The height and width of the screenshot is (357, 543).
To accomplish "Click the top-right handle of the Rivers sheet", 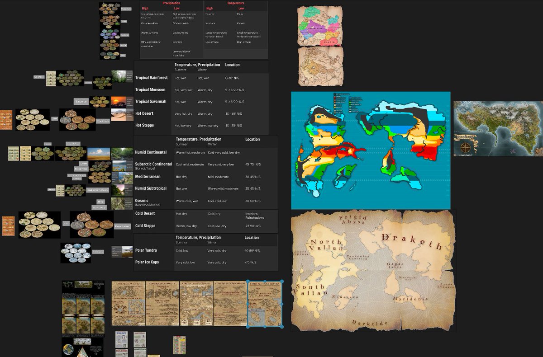I will 281,281.
